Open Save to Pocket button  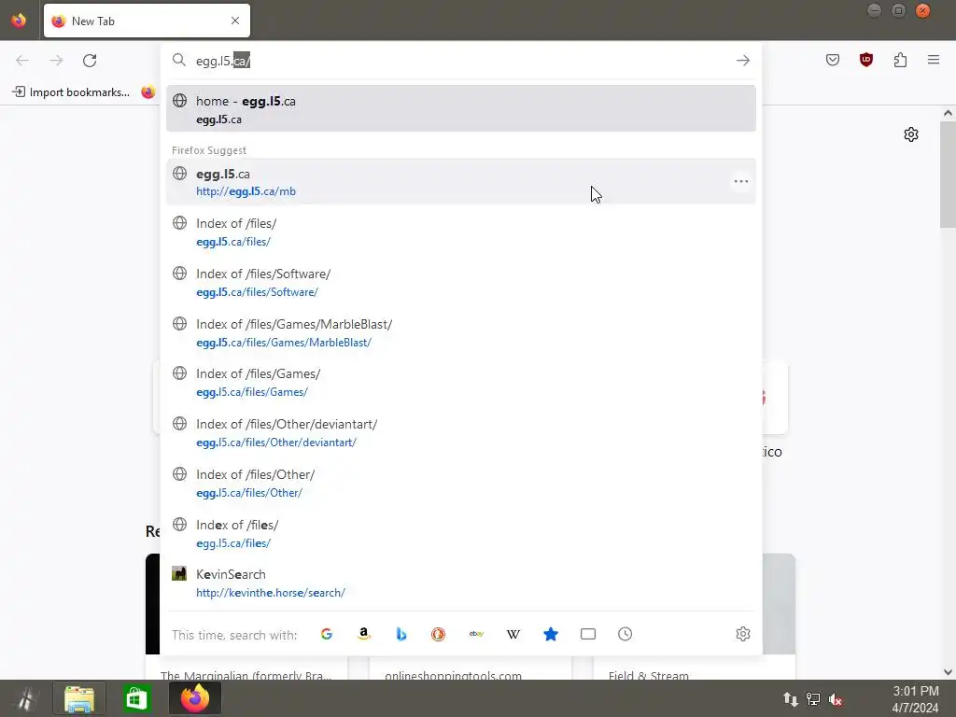pos(833,60)
